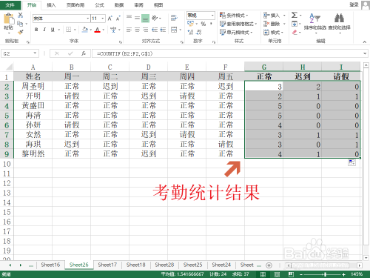Decrease font size with smaller A
This screenshot has height=278, width=370.
click(118, 19)
